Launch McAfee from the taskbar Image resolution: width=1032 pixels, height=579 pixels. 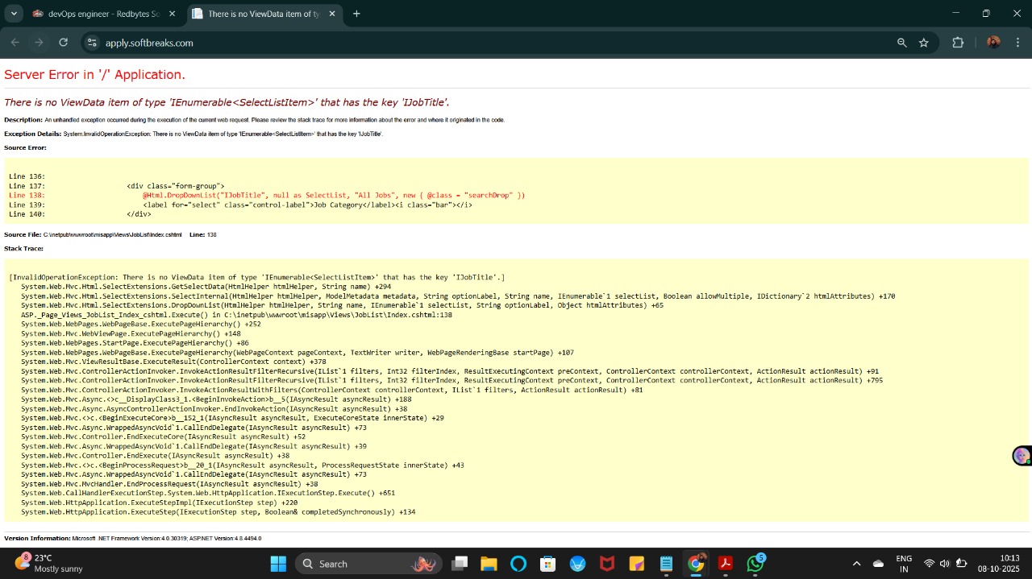tap(606, 564)
